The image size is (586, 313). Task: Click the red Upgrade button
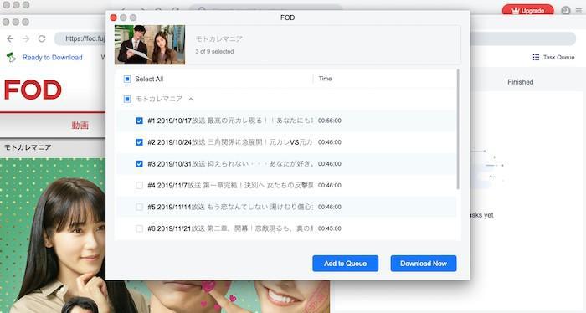click(527, 10)
